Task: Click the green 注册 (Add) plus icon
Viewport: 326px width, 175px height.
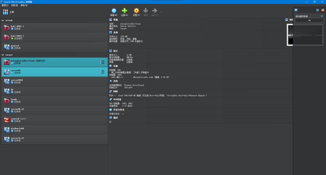Action: pos(124,11)
